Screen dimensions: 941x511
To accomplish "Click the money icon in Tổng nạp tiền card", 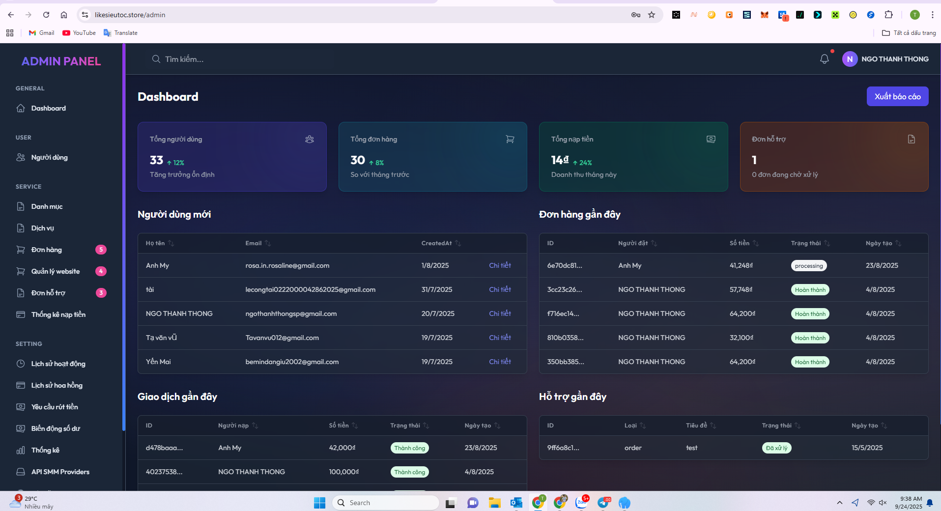I will pyautogui.click(x=711, y=140).
